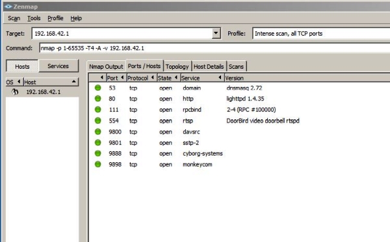Click the green status icon for port 80
The height and width of the screenshot is (242, 390).
(x=97, y=99)
